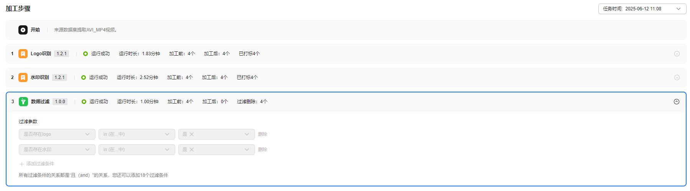Expand the 水印识别 step details
Screen dimensions: 690x191
coord(677,77)
